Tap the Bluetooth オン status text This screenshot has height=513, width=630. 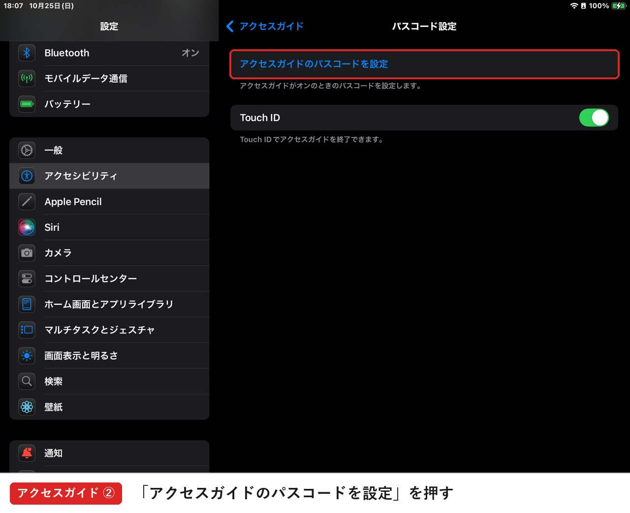coord(190,53)
